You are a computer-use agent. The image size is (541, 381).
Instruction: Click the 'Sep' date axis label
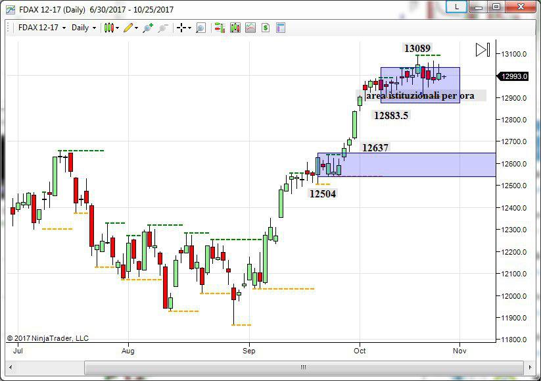248,351
